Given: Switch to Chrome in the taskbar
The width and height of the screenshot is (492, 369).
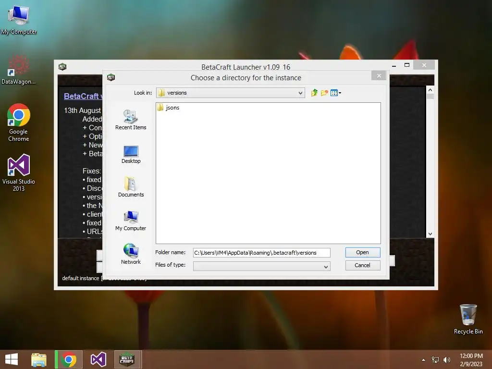Looking at the screenshot, I should point(69,359).
